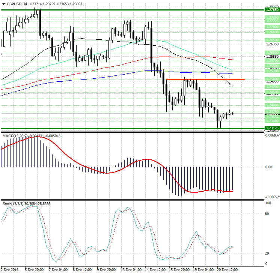The height and width of the screenshot is (274, 280).
Task: Click the triangle arrow beside GBPUSD,H4
Action: point(3,4)
